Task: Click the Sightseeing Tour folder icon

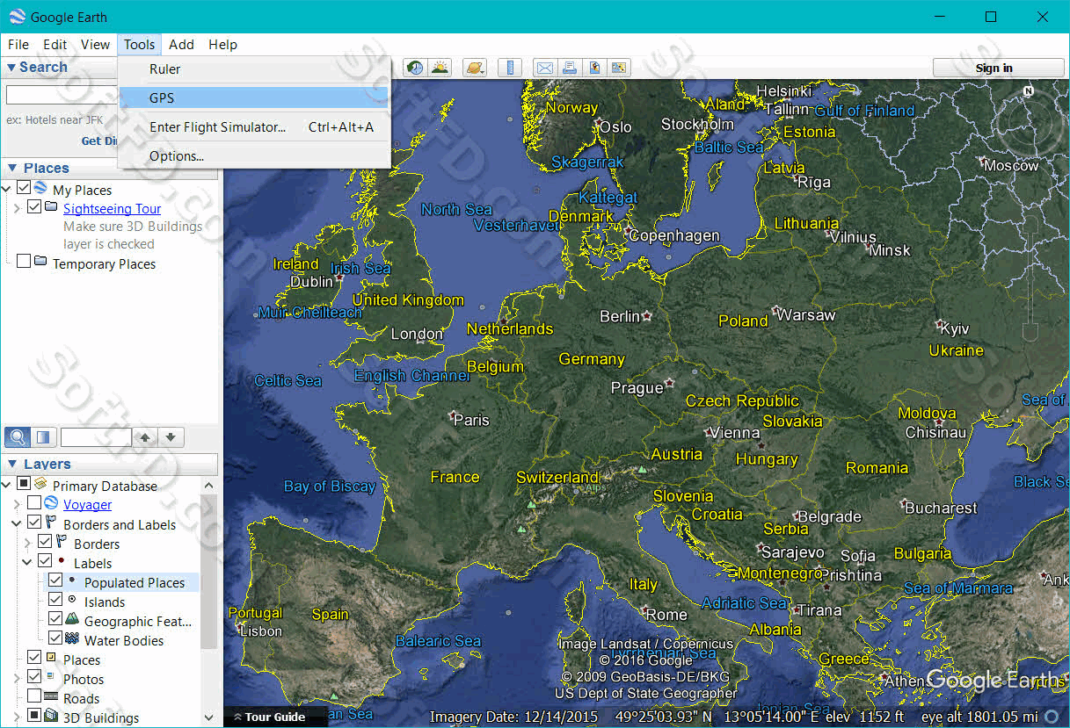Action: coord(51,207)
